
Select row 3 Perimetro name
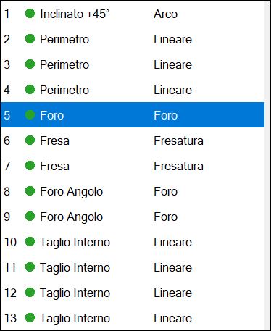coord(64,64)
